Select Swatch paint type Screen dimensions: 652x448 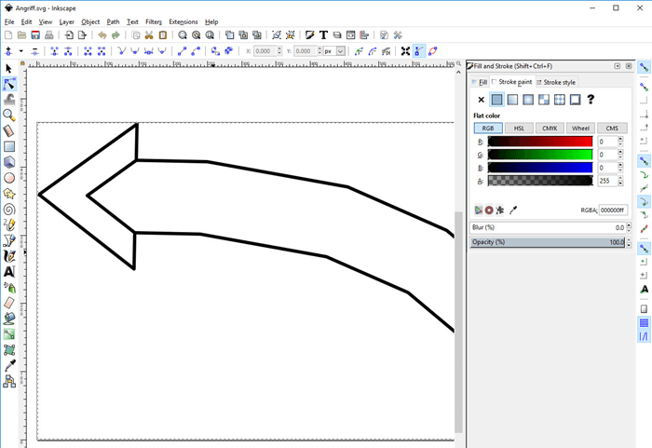[x=575, y=100]
